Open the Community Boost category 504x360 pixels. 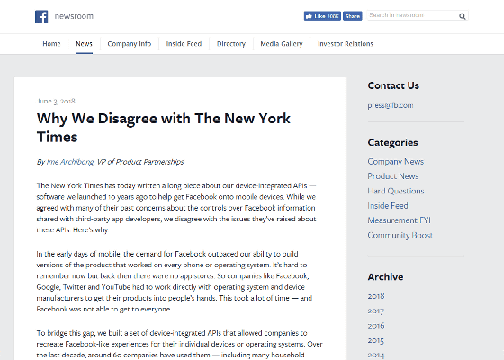click(400, 235)
